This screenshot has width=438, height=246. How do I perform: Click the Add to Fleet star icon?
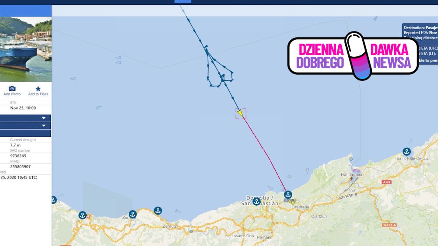click(x=38, y=89)
